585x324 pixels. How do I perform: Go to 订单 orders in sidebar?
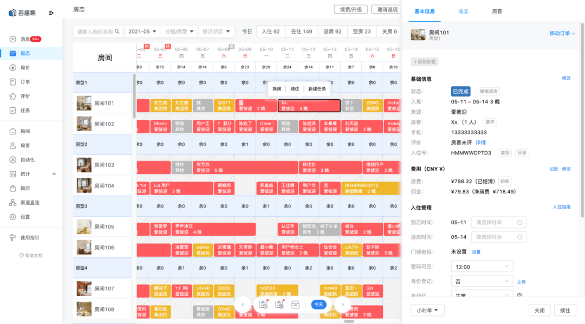click(25, 82)
